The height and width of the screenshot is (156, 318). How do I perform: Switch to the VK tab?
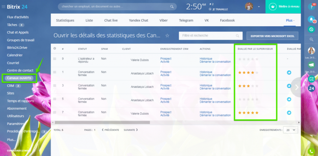pos(207,20)
